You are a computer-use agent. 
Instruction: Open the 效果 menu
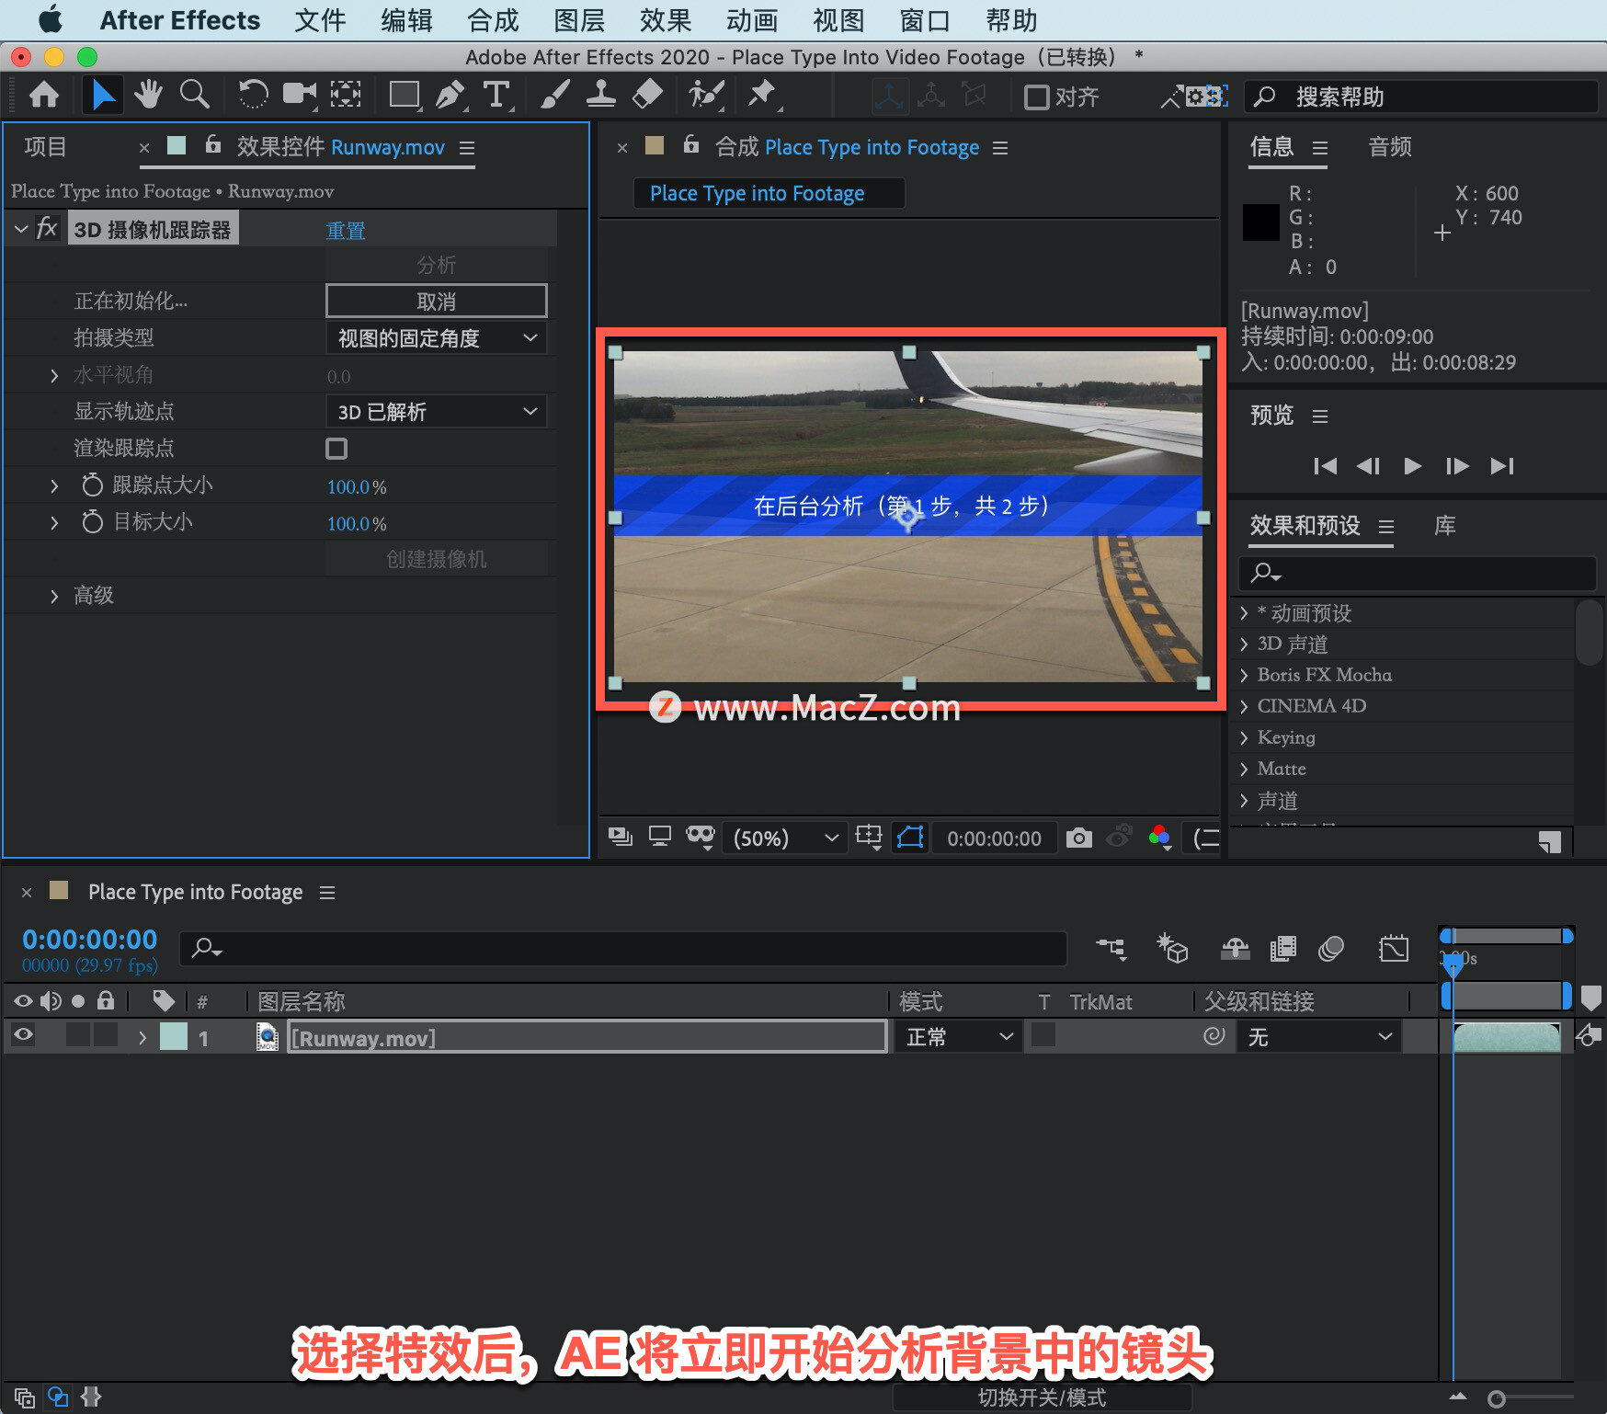click(666, 20)
